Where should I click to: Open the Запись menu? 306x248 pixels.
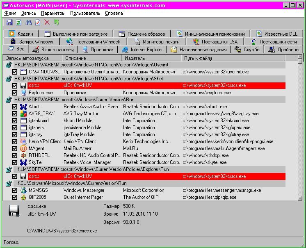(29, 13)
